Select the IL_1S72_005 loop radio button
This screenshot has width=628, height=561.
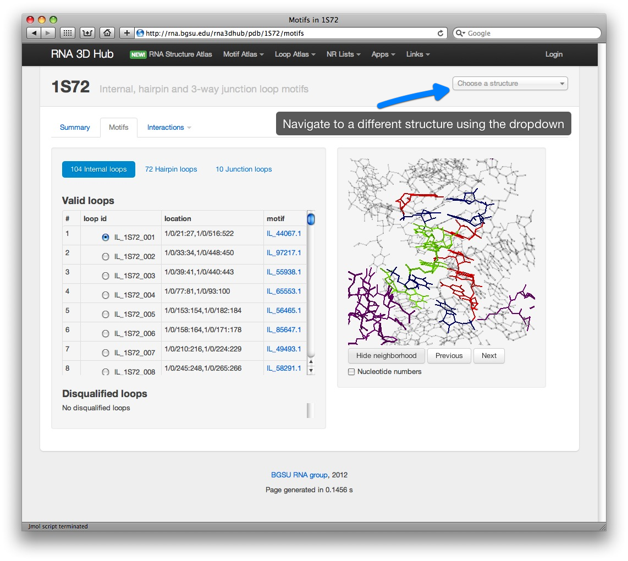(106, 314)
